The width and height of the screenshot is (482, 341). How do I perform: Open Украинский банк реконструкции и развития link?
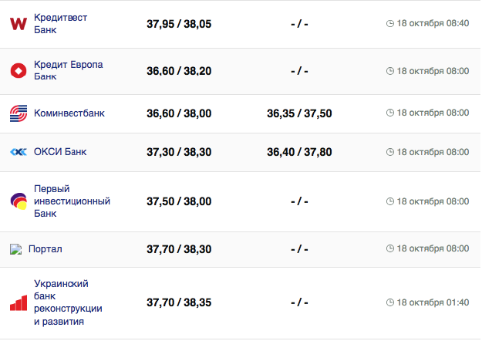coord(68,302)
